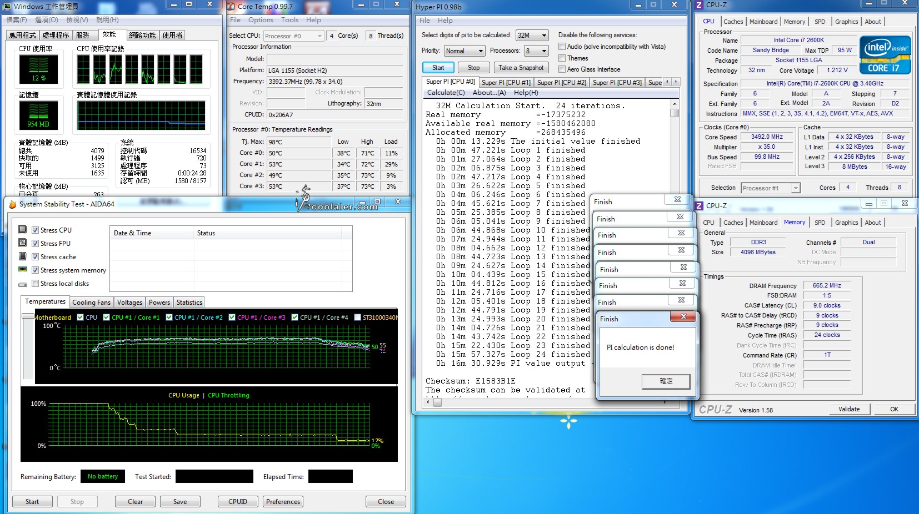Screen dimensions: 919x514
Task: Open the digits of pi 32M dropdown
Action: (x=532, y=35)
